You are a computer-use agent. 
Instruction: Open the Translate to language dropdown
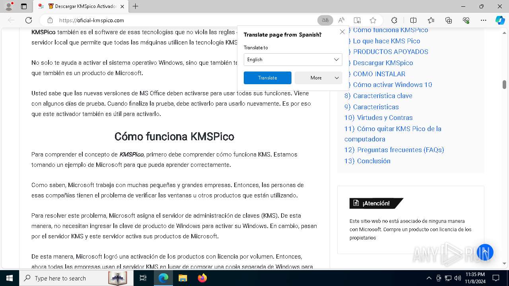pos(293,60)
